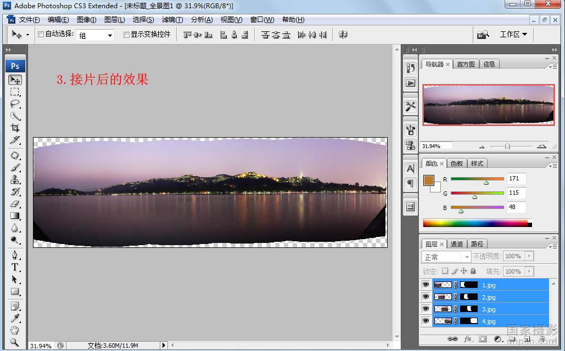Open layer styles via the fx icon
Screen dimensions: 565x351
[467, 339]
